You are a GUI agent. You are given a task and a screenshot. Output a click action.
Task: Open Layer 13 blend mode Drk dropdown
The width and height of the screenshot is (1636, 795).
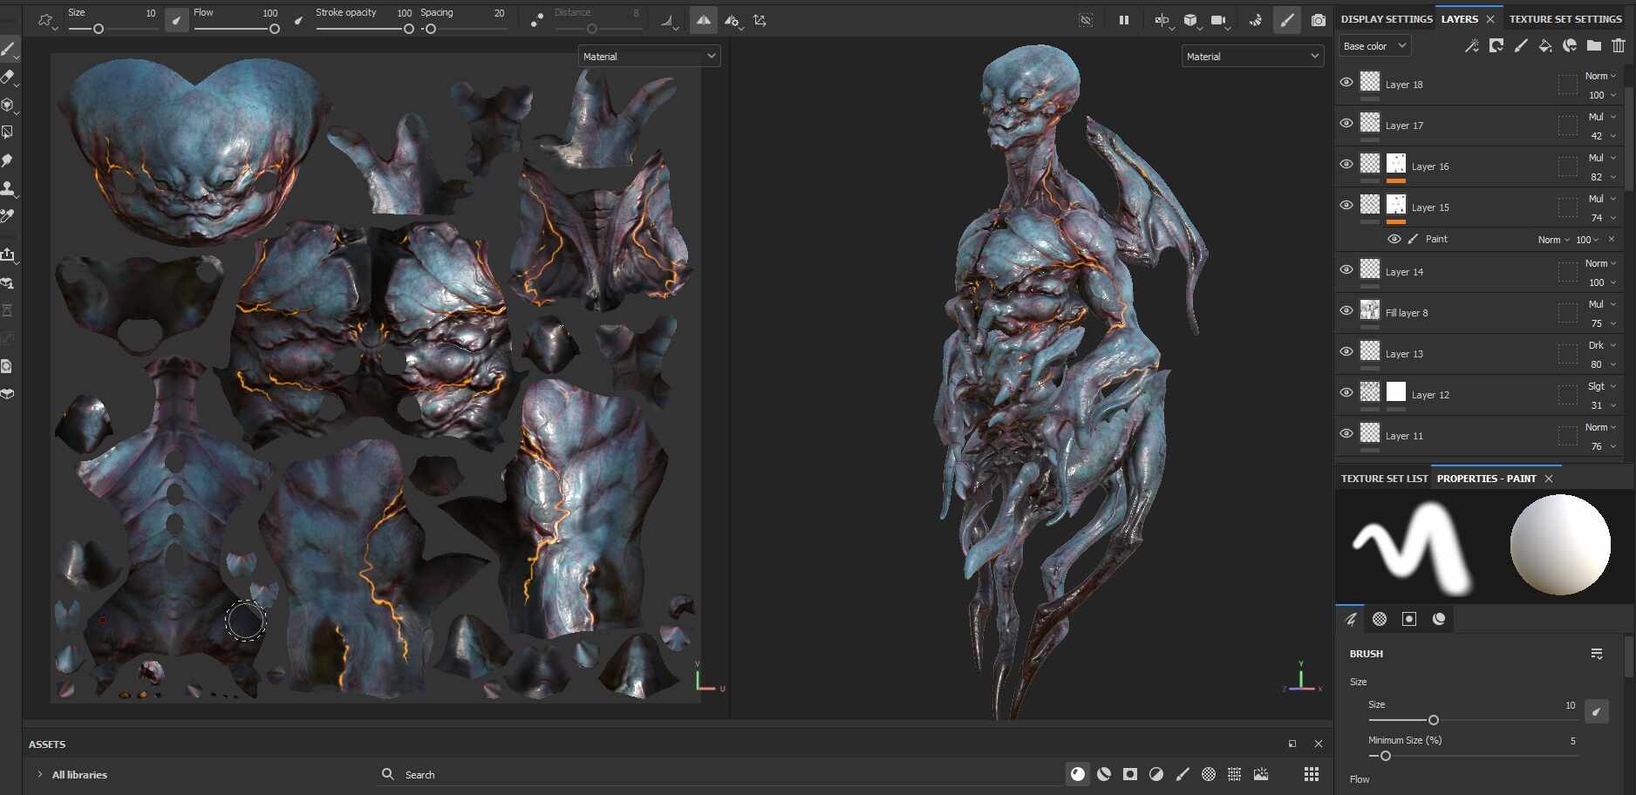coord(1602,345)
